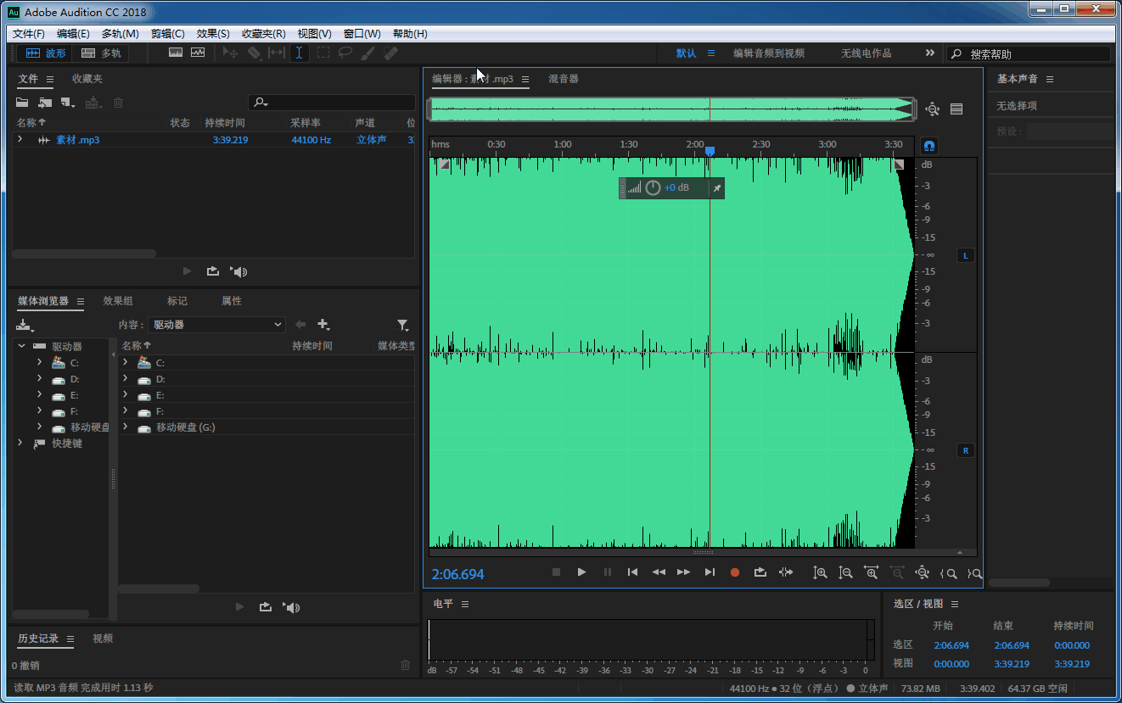Expand the C: drive in tree
1122x703 pixels.
pos(39,362)
